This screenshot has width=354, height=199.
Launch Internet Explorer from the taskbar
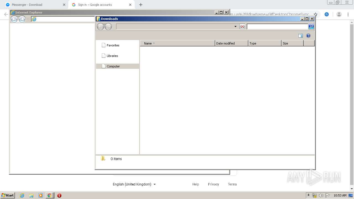pos(22,195)
